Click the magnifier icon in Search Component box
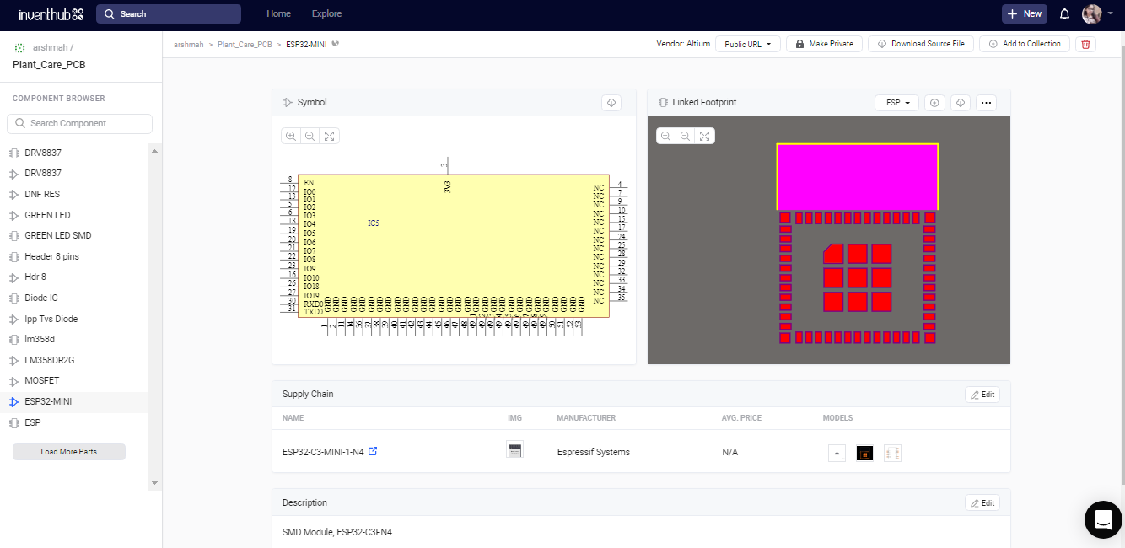1125x548 pixels. pyautogui.click(x=20, y=123)
